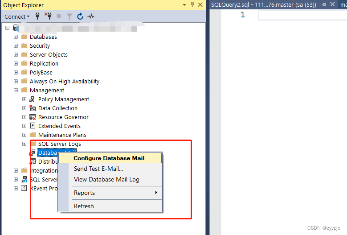Click the PolyBase folder icon
Viewport: 347px width, 235px height.
click(x=24, y=72)
